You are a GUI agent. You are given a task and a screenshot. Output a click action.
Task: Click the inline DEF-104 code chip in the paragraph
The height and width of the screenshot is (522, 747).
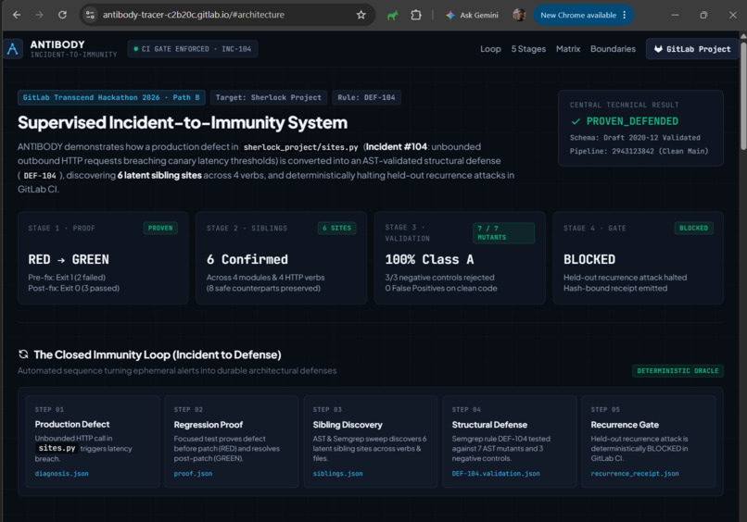click(40, 176)
